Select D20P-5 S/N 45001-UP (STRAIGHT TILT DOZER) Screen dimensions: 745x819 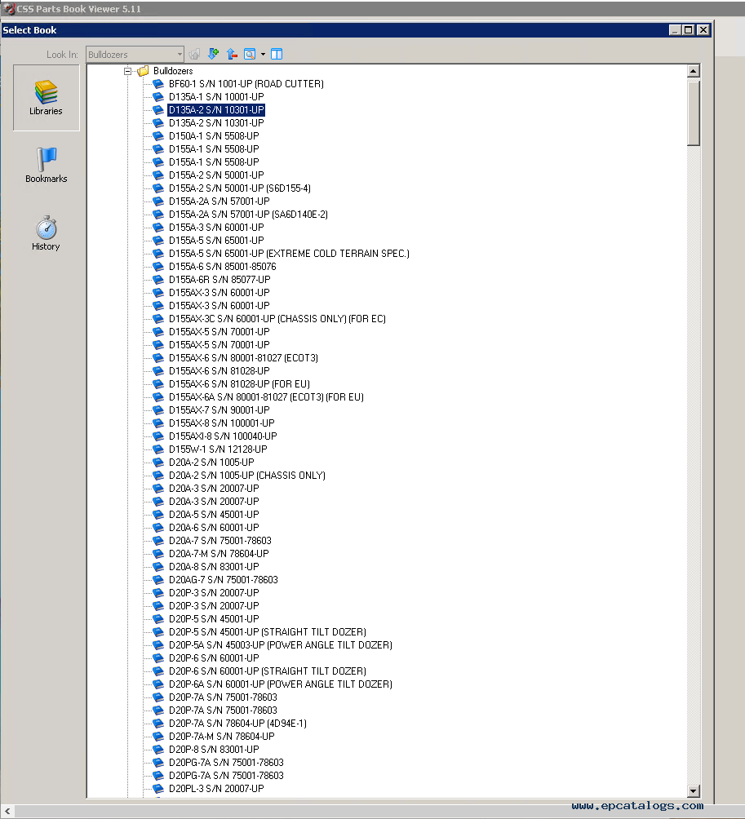tap(268, 632)
